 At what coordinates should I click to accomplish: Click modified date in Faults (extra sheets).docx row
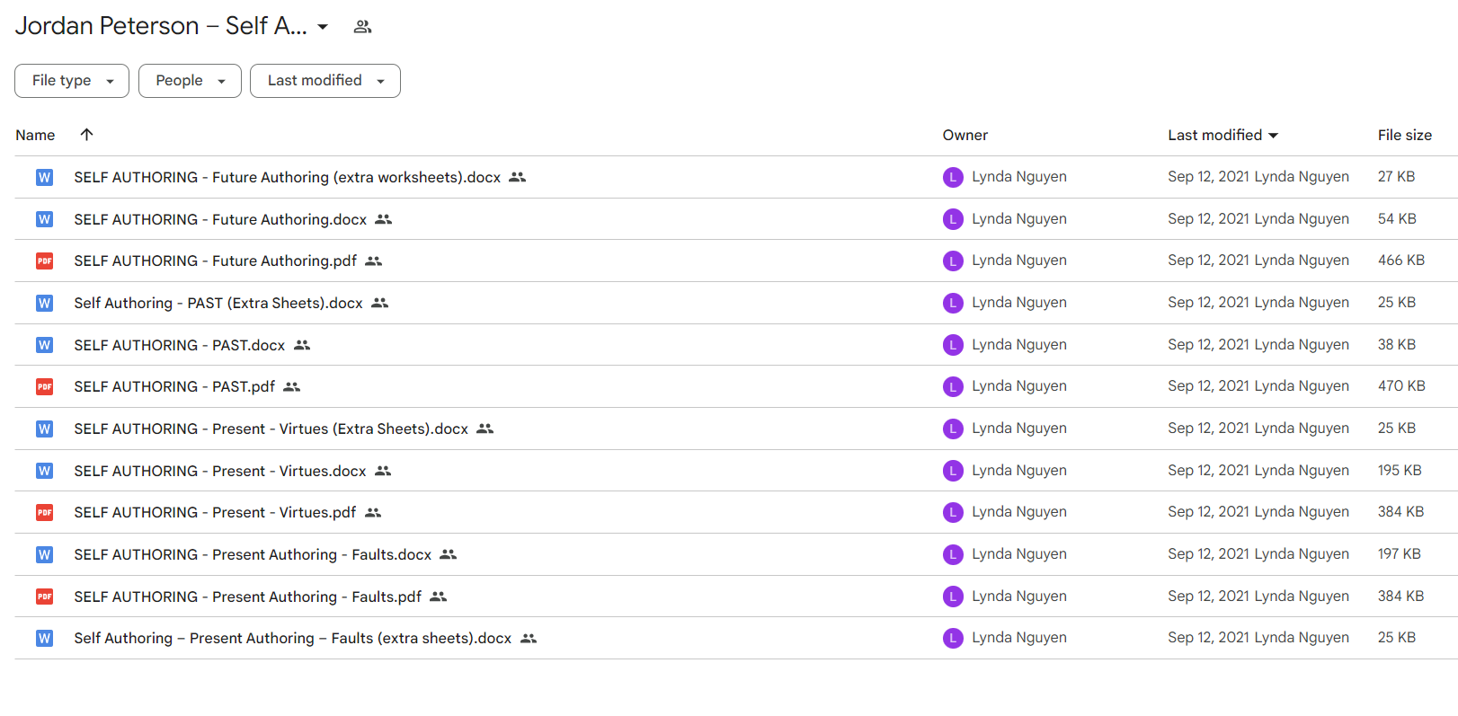1258,638
